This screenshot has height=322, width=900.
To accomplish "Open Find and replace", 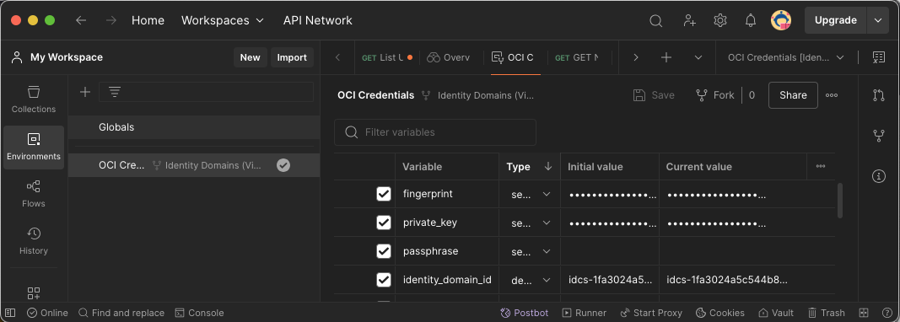I will point(121,313).
